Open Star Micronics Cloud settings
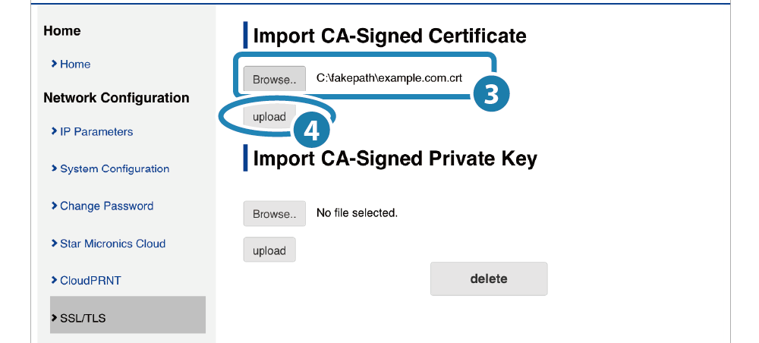The image size is (759, 343). [113, 244]
